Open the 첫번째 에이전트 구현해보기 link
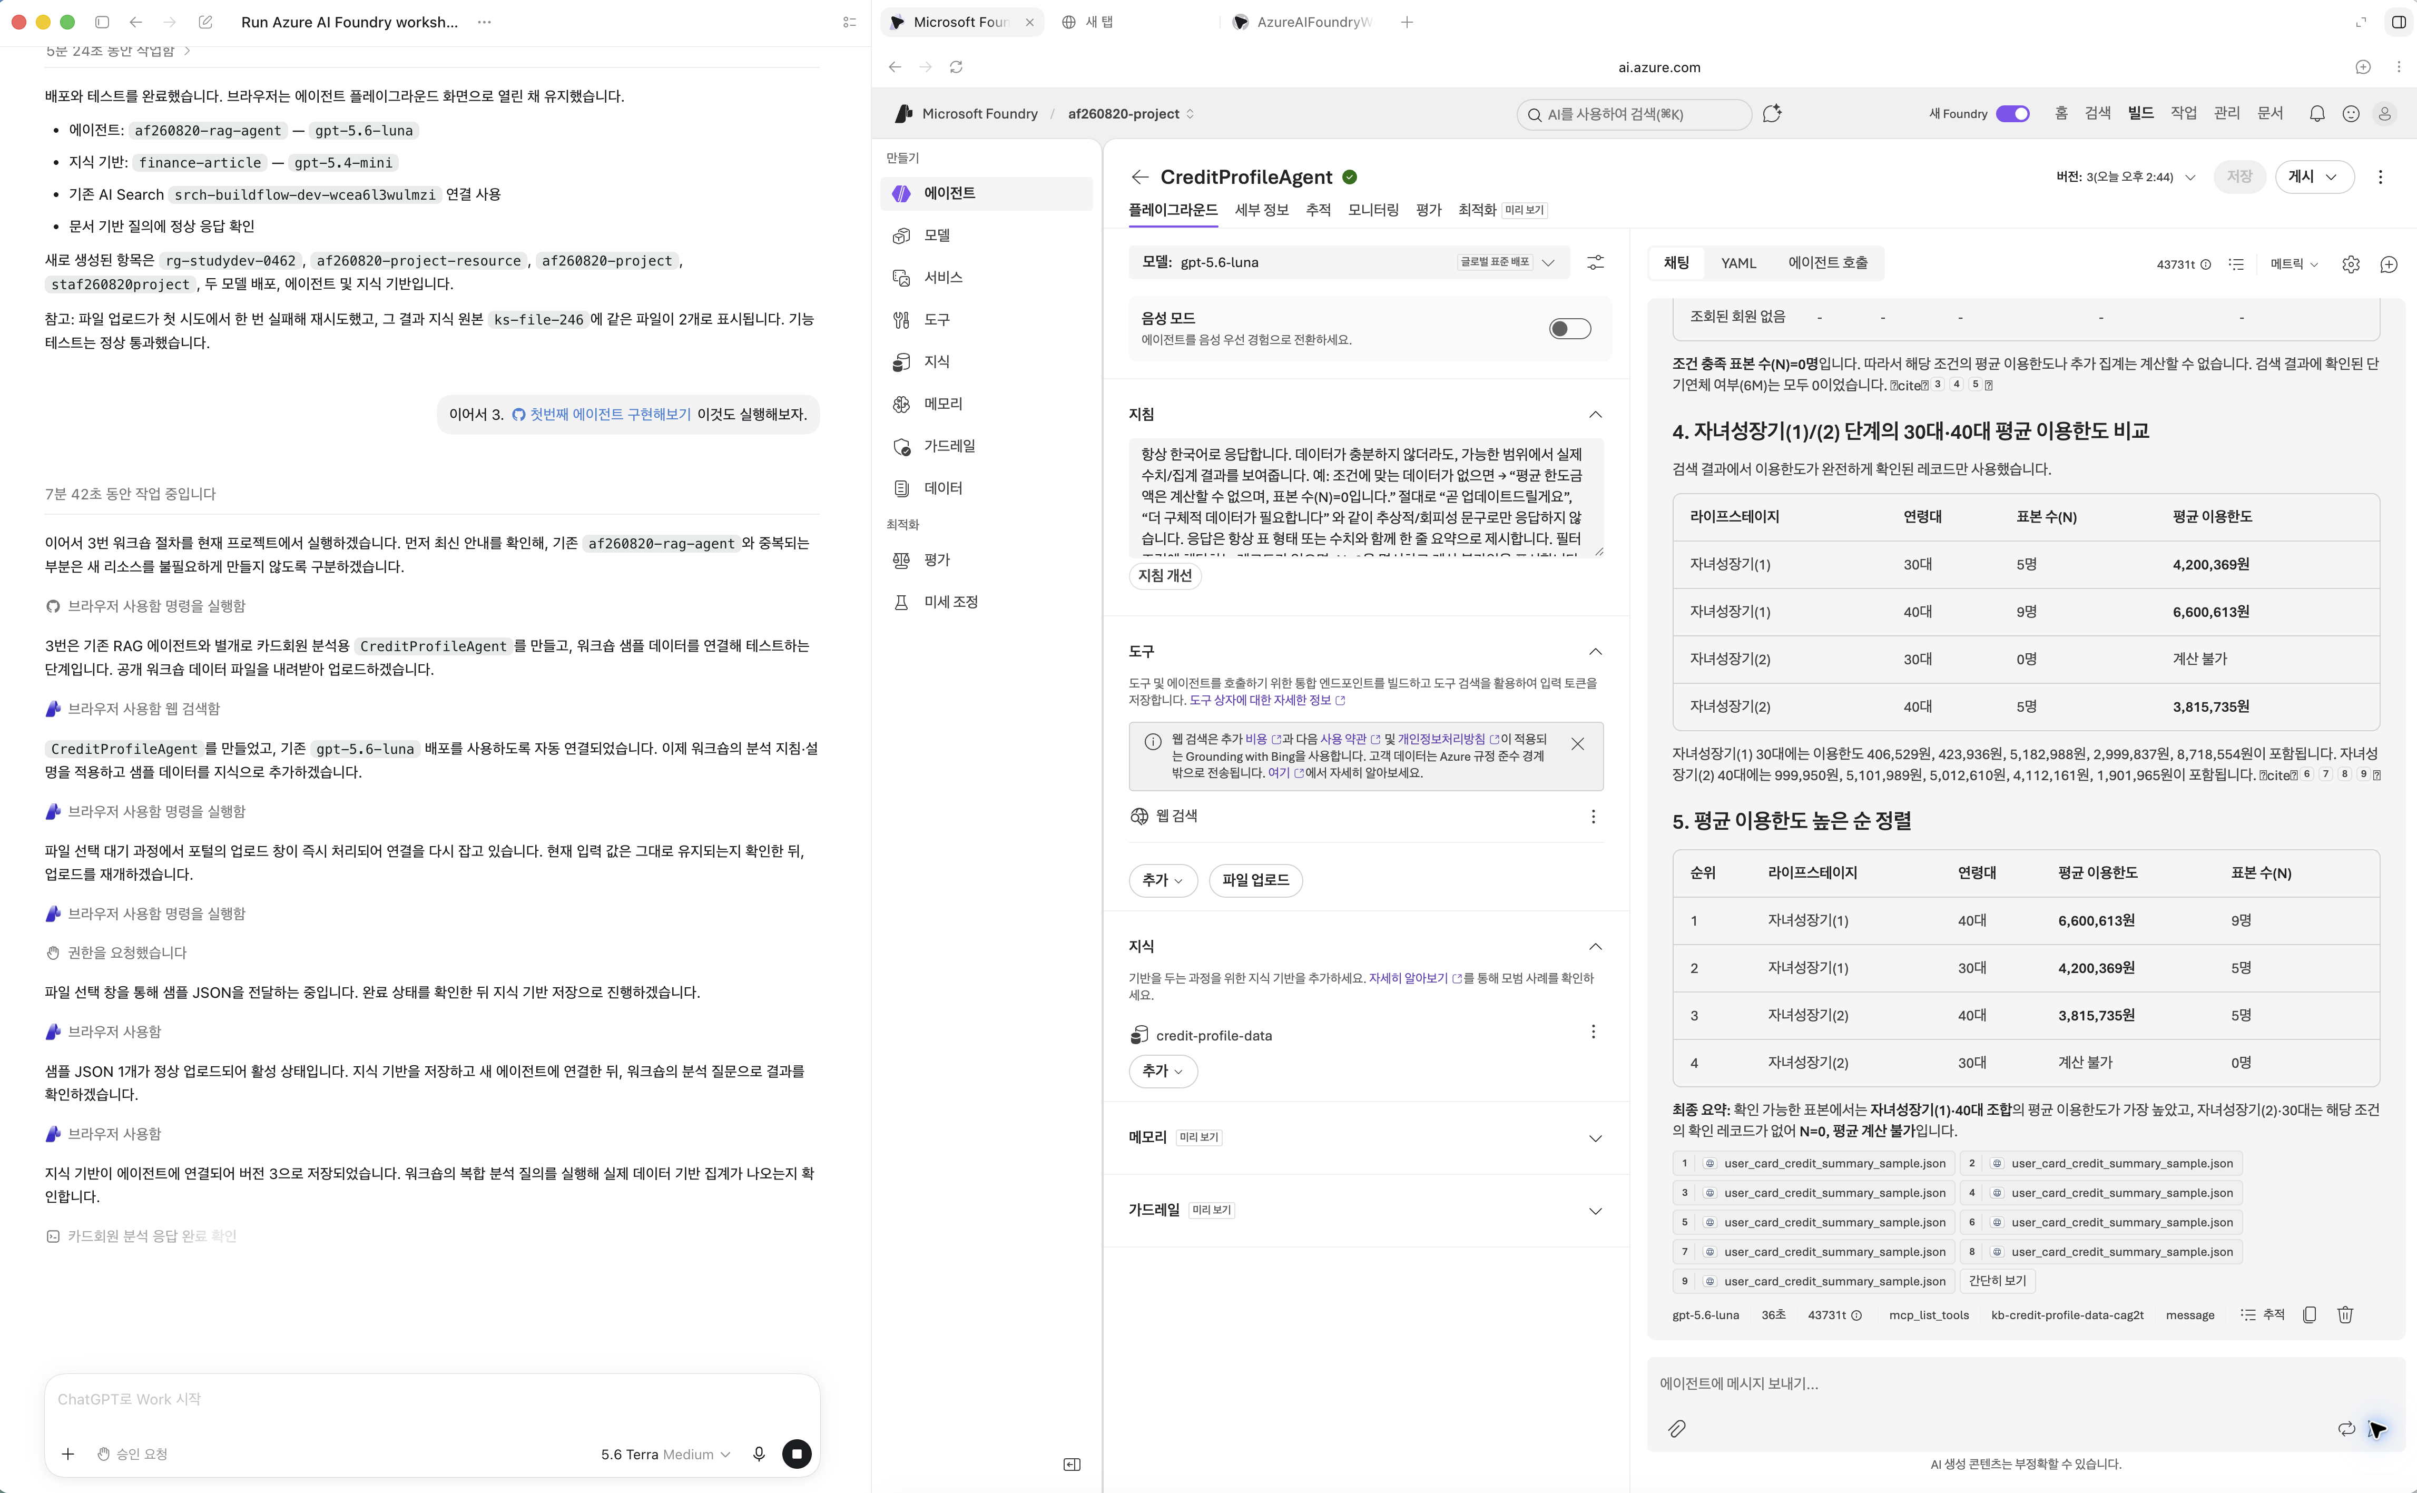Image resolution: width=2417 pixels, height=1493 pixels. (601, 415)
